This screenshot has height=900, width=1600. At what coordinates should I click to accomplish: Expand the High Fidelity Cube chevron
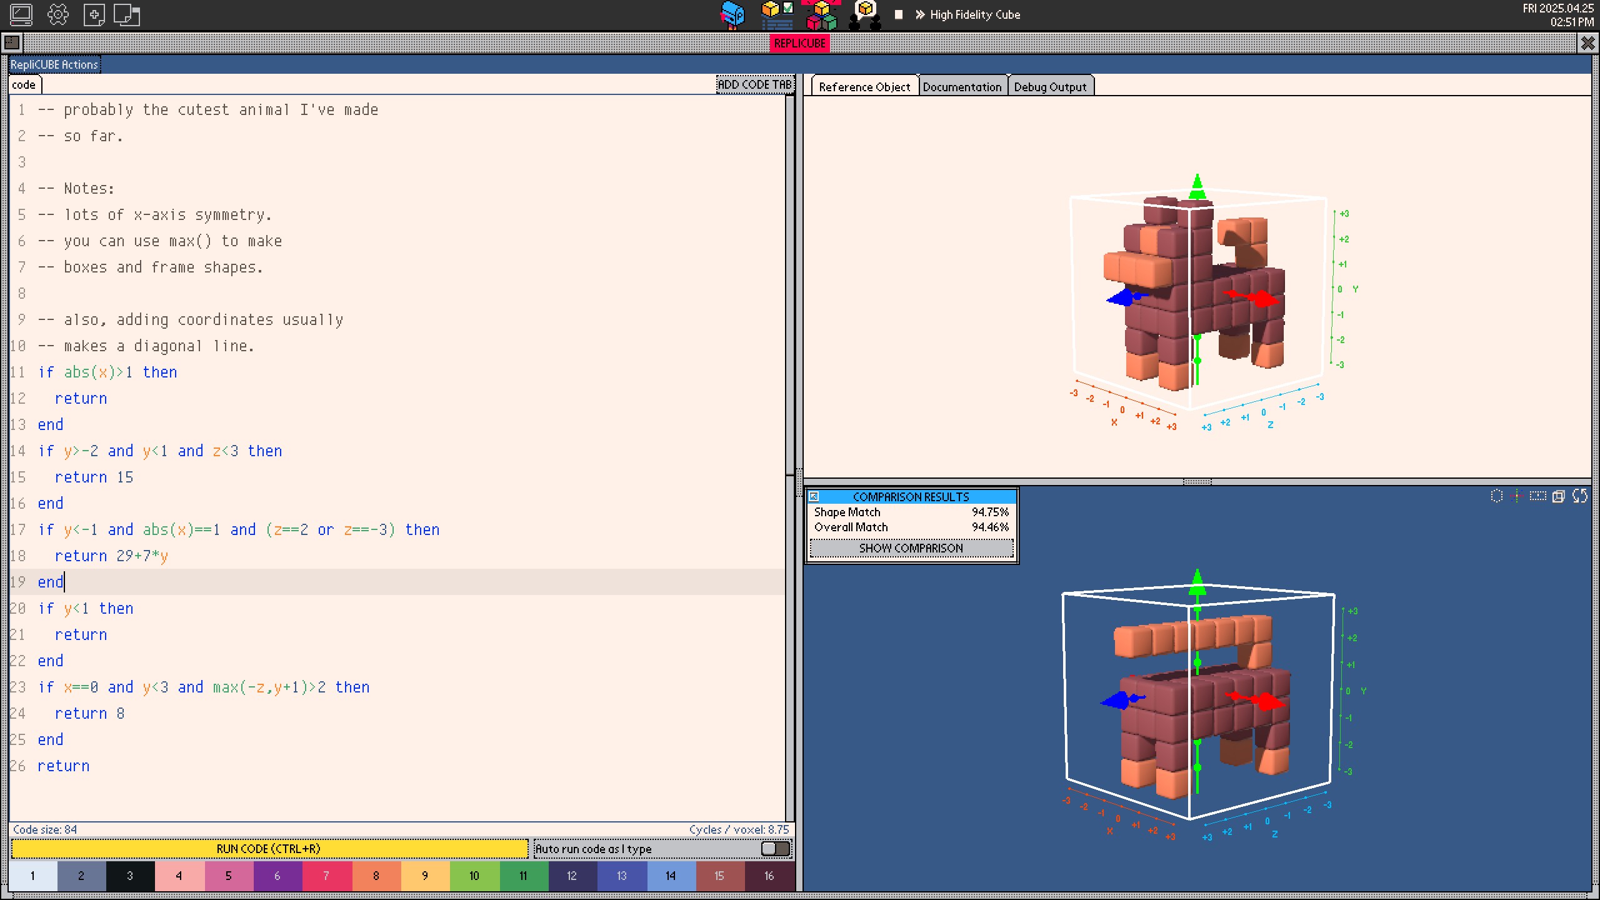tap(919, 15)
